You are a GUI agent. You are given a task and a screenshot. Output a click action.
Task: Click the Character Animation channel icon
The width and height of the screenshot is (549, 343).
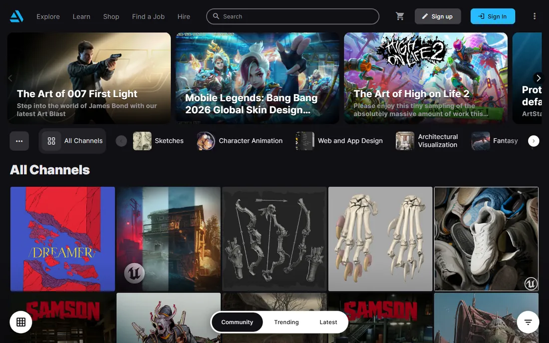point(206,141)
